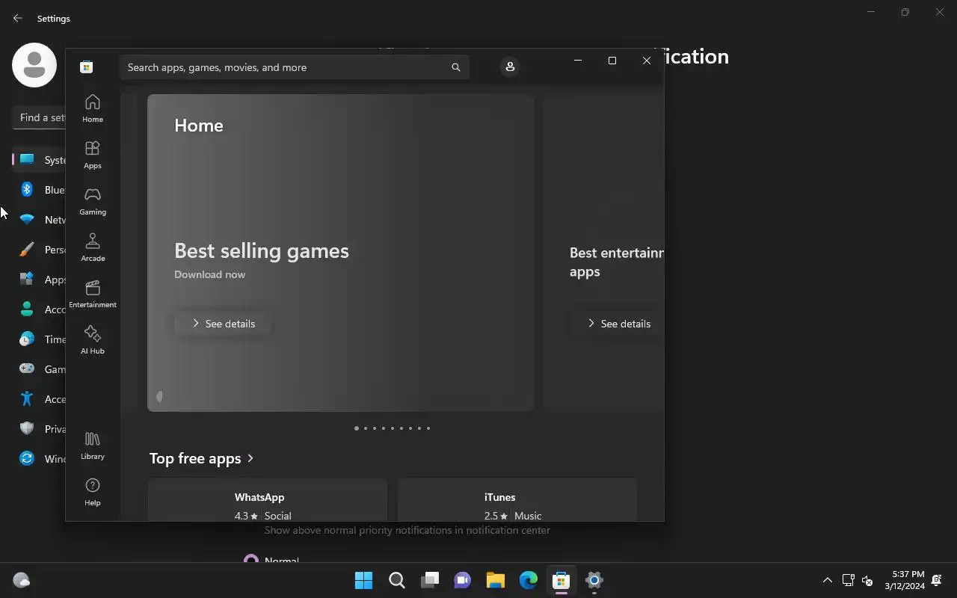Select Gaming controller icon in Settings sidebar
The height and width of the screenshot is (598, 957).
click(27, 369)
